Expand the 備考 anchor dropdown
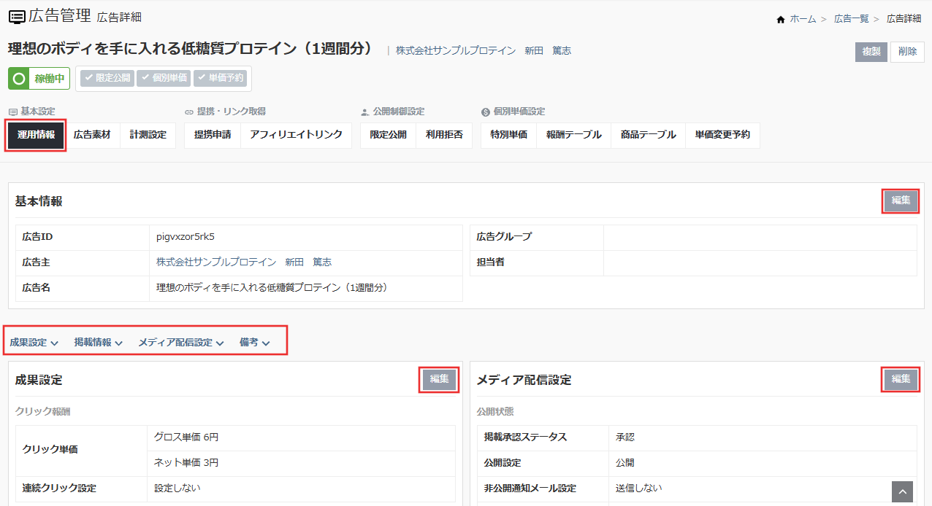The image size is (932, 506). coord(255,342)
